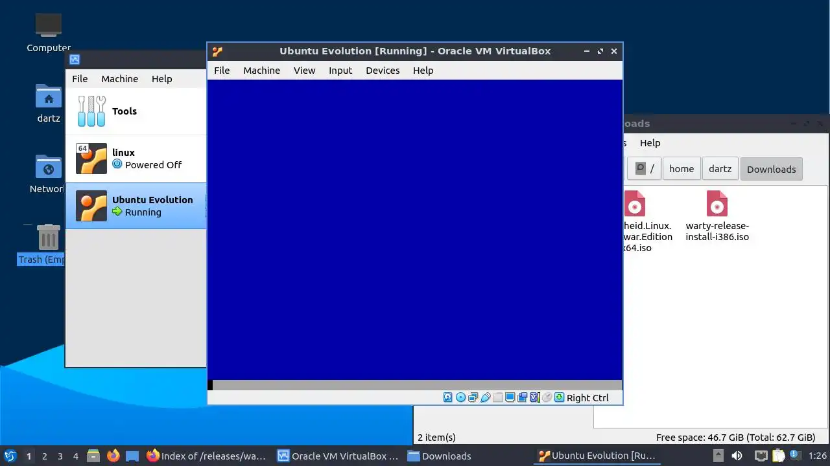
Task: Open the Devices menu in the VM window
Action: (x=383, y=71)
